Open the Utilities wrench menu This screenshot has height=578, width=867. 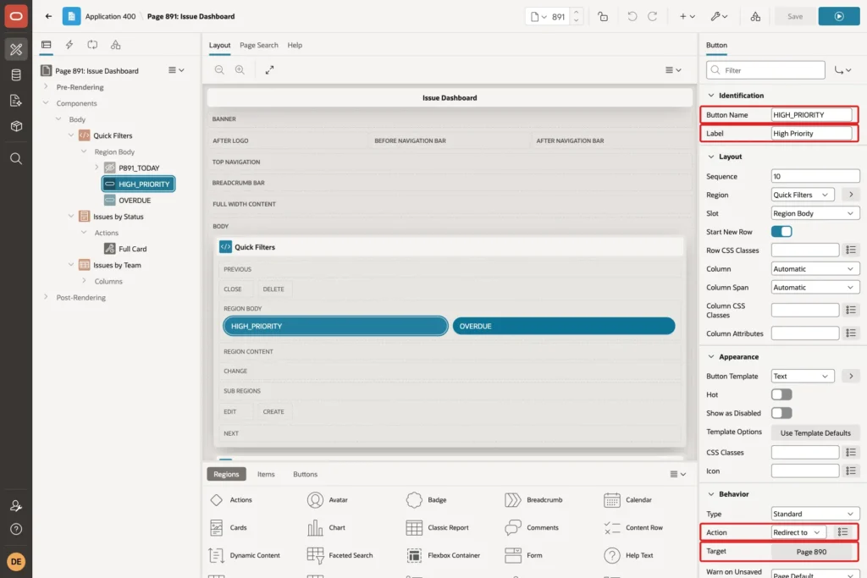point(719,17)
